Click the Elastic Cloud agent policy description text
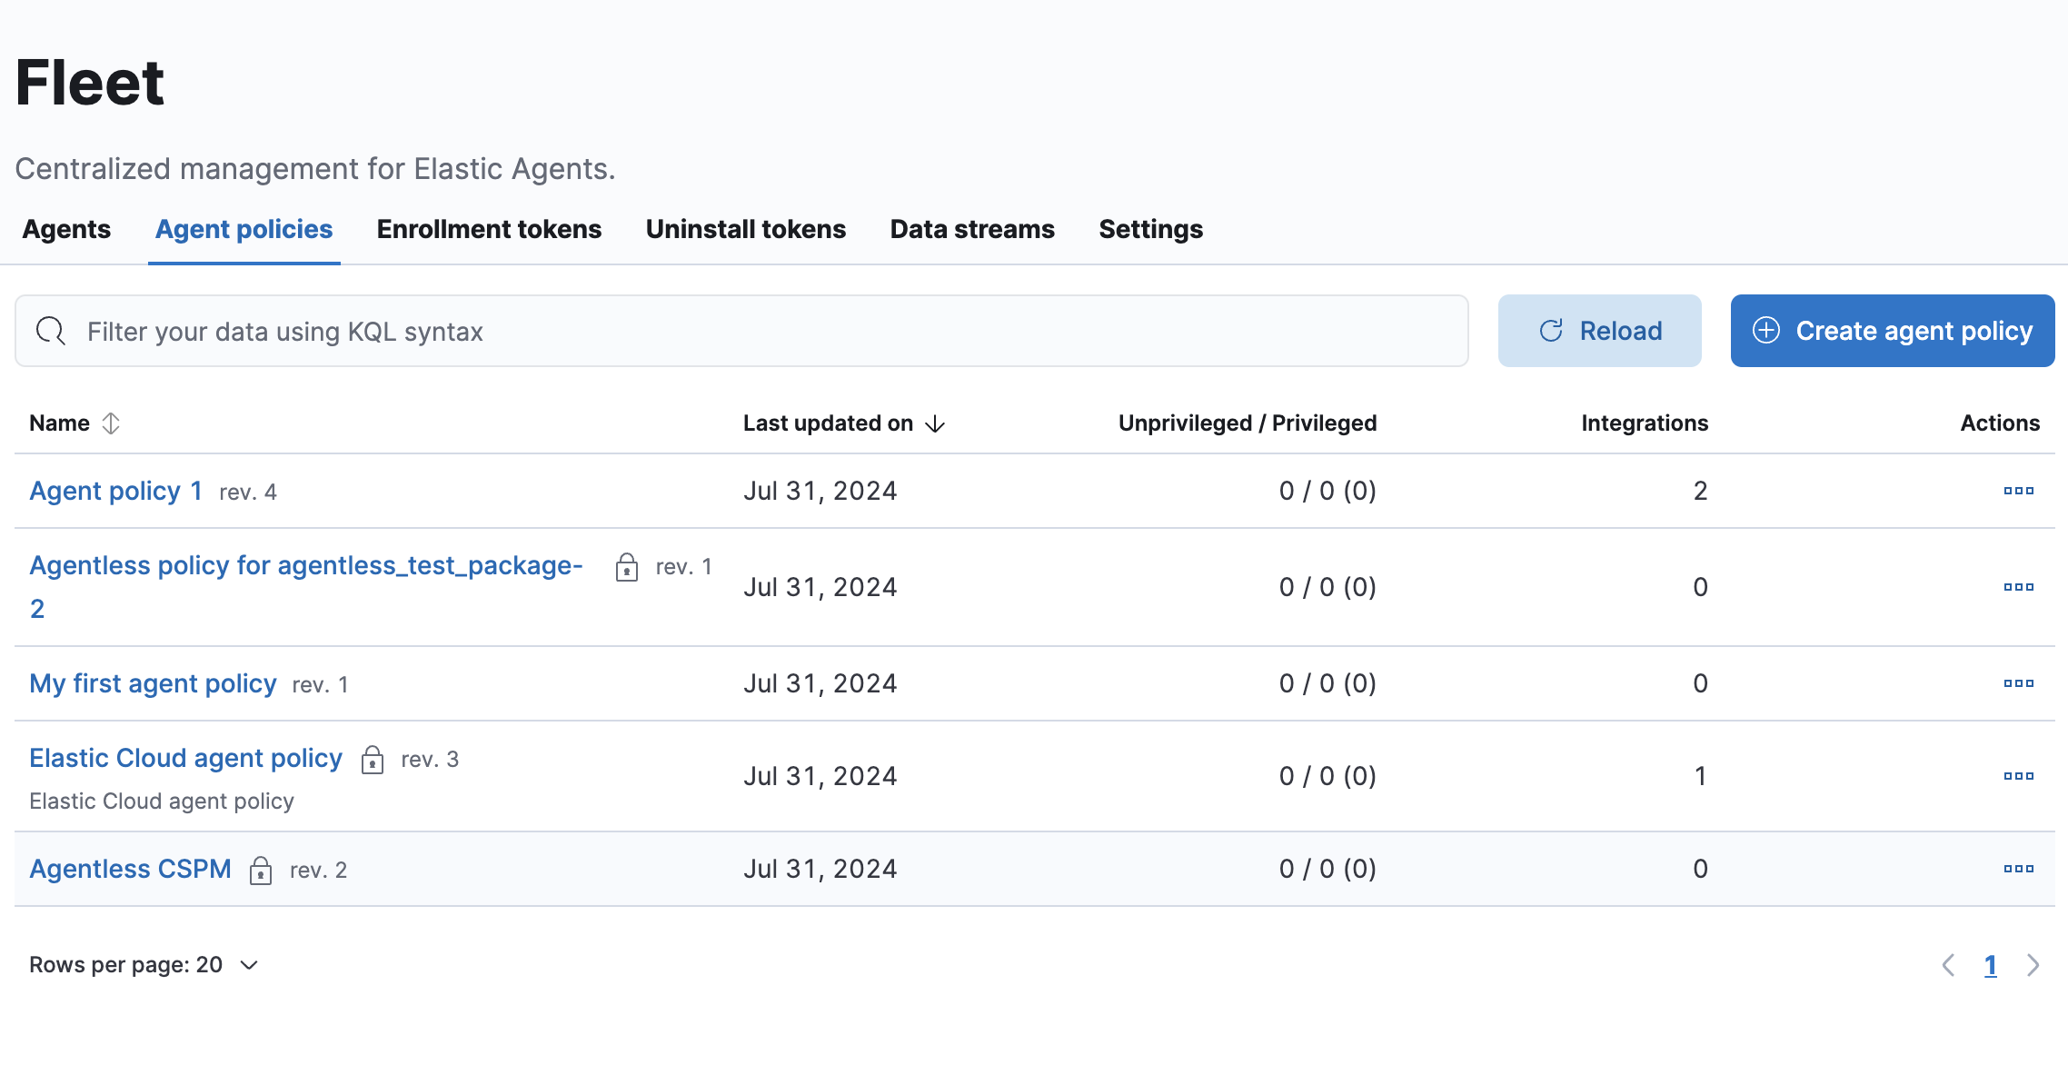The height and width of the screenshot is (1085, 2068). pos(162,801)
